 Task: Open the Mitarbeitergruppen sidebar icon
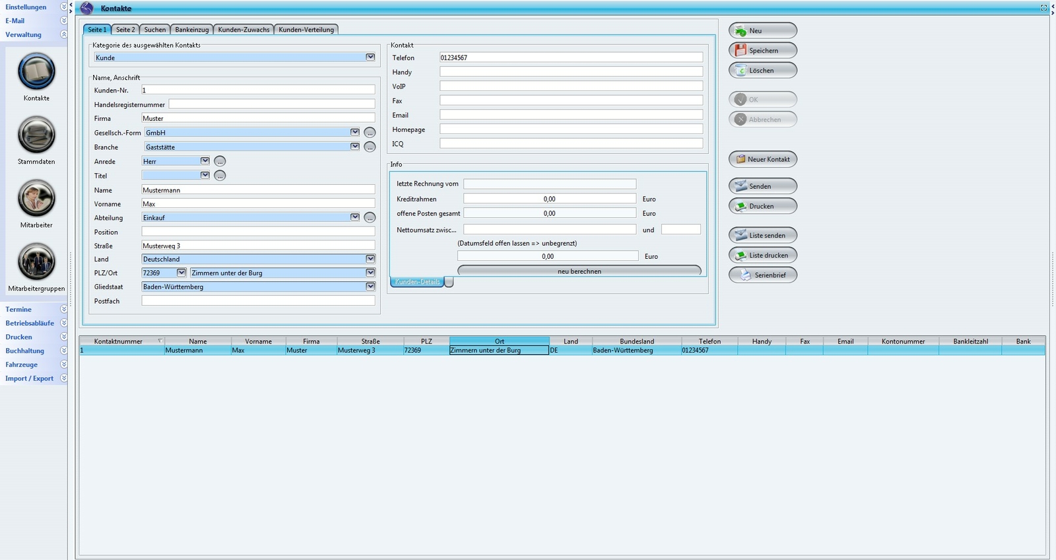pyautogui.click(x=36, y=262)
